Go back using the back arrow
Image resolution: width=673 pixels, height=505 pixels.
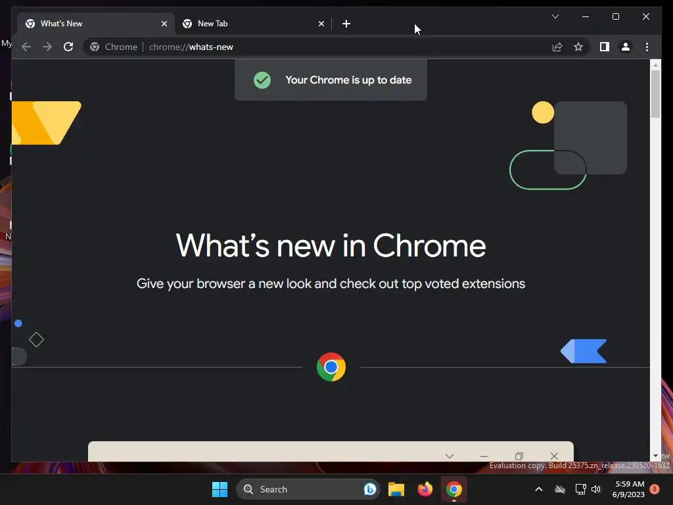[x=26, y=47]
